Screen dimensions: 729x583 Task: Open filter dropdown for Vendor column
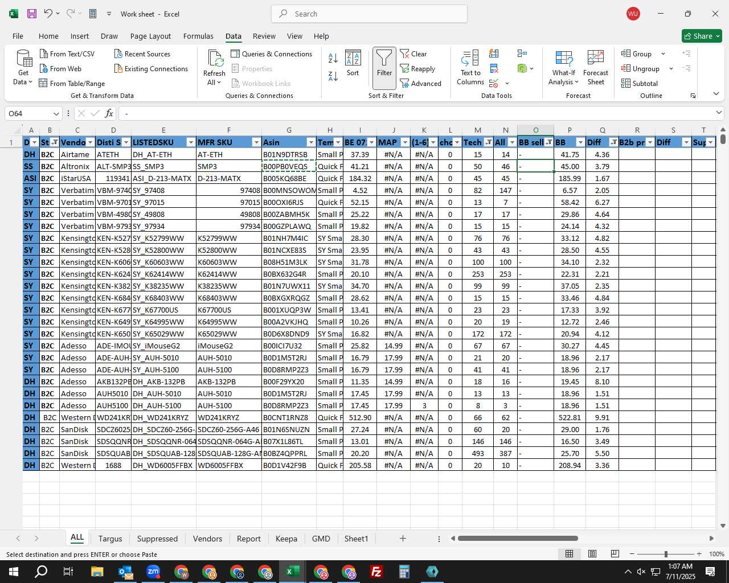(91, 142)
